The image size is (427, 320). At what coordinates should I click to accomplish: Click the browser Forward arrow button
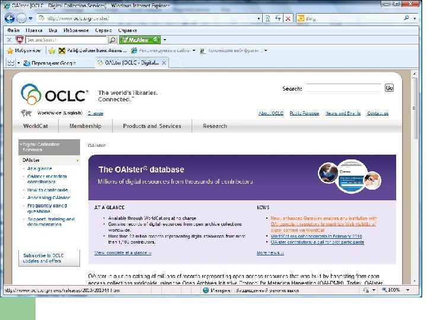pyautogui.click(x=21, y=18)
